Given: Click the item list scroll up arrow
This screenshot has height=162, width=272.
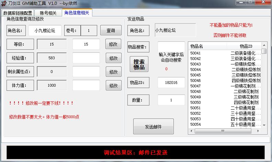Looking at the screenshot, I should (264, 45).
